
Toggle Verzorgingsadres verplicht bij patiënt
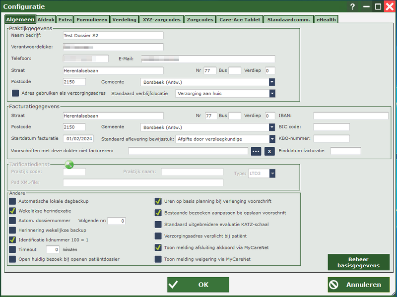pyautogui.click(x=158, y=236)
